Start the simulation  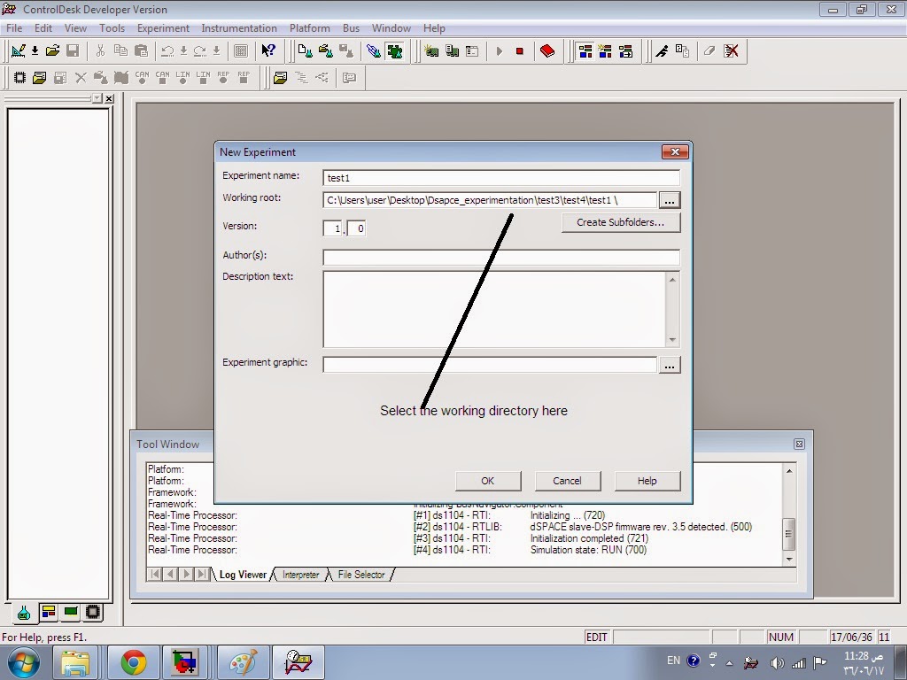pyautogui.click(x=500, y=50)
